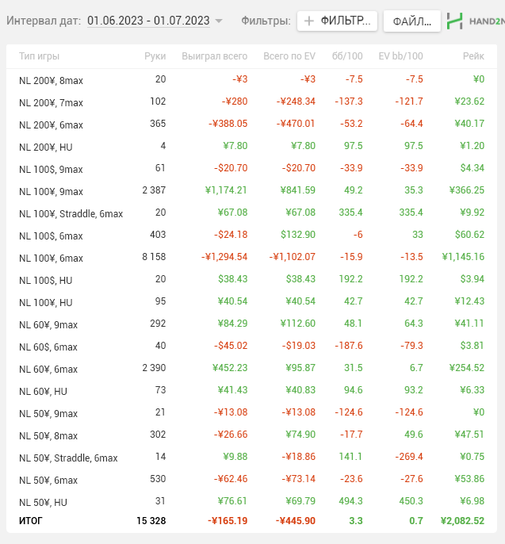Open the date range 01.06.2023 - 01.07.2023 field
The height and width of the screenshot is (544, 505).
(x=148, y=21)
